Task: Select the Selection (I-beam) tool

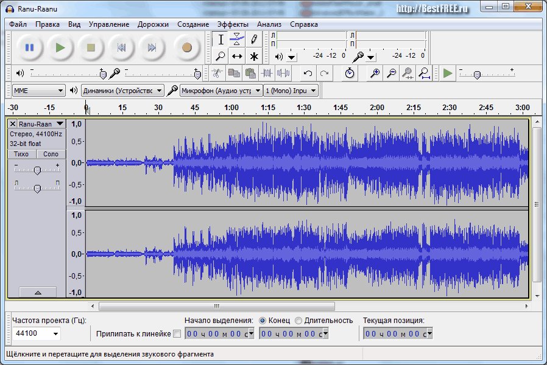Action: click(x=221, y=40)
